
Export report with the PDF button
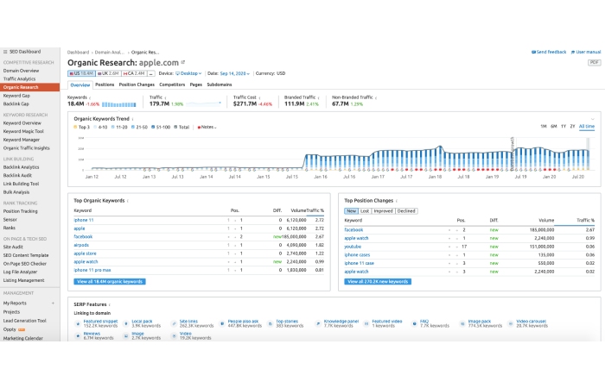click(595, 62)
